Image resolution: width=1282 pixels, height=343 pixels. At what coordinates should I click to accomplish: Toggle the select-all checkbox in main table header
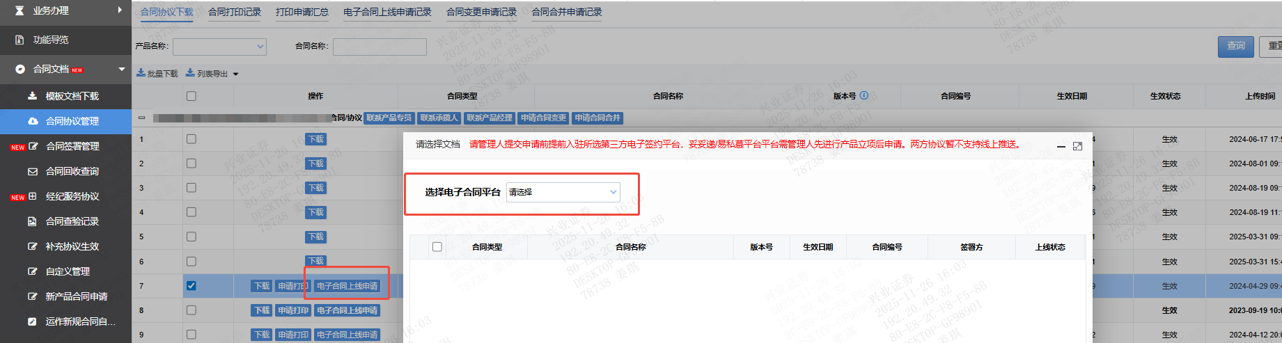point(191,96)
